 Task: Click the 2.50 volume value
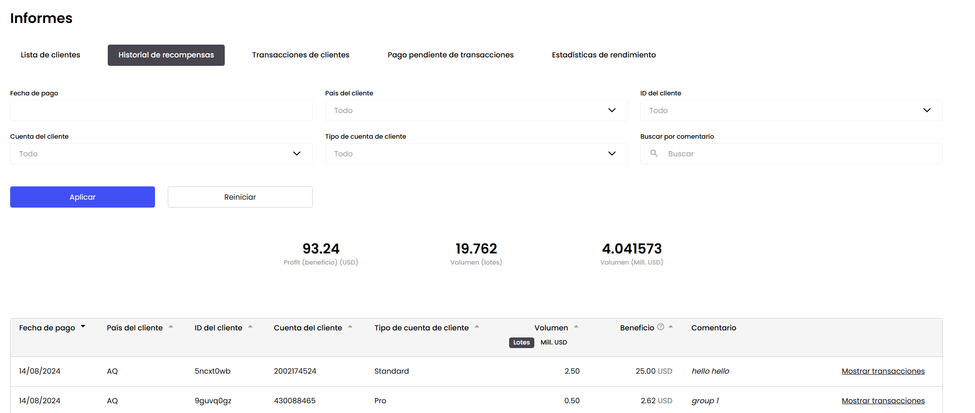(572, 371)
